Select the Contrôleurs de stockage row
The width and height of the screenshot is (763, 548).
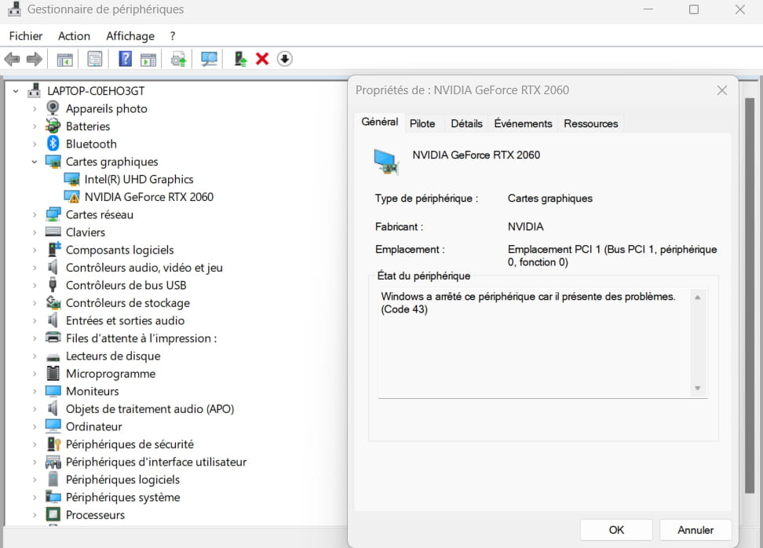[118, 303]
